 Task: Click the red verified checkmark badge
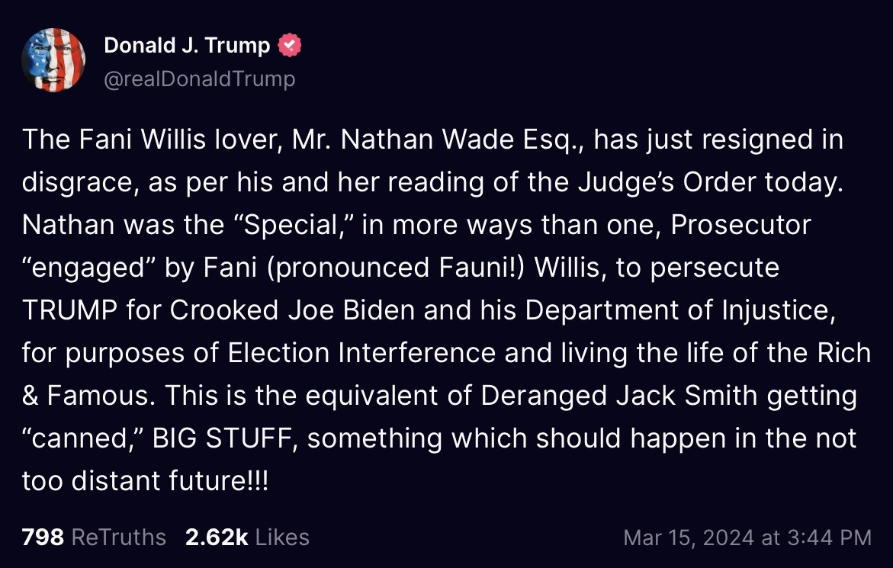coord(289,46)
